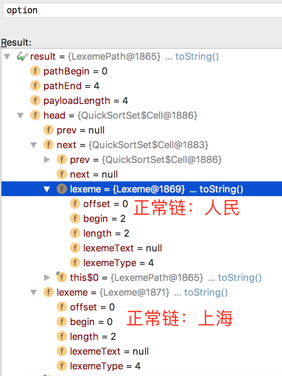This screenshot has width=282, height=376.
Task: Click field icon of length under Lexeme@1871
Action: pos(62,337)
